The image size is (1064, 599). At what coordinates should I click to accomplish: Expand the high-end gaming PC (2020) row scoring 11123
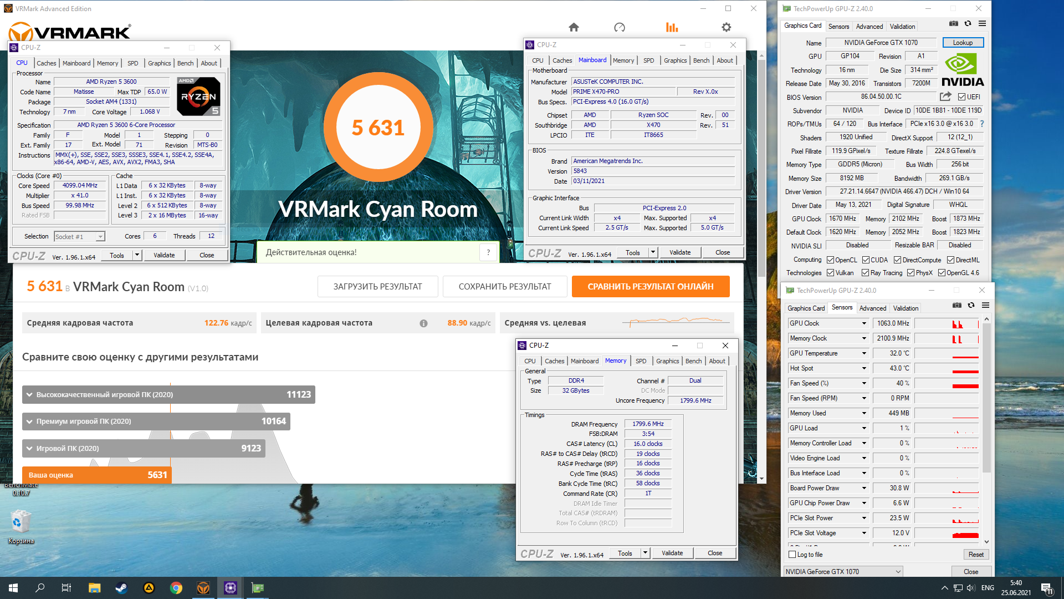pyautogui.click(x=168, y=395)
